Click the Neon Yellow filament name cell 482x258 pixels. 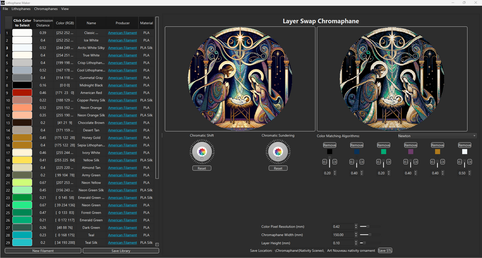91,182
